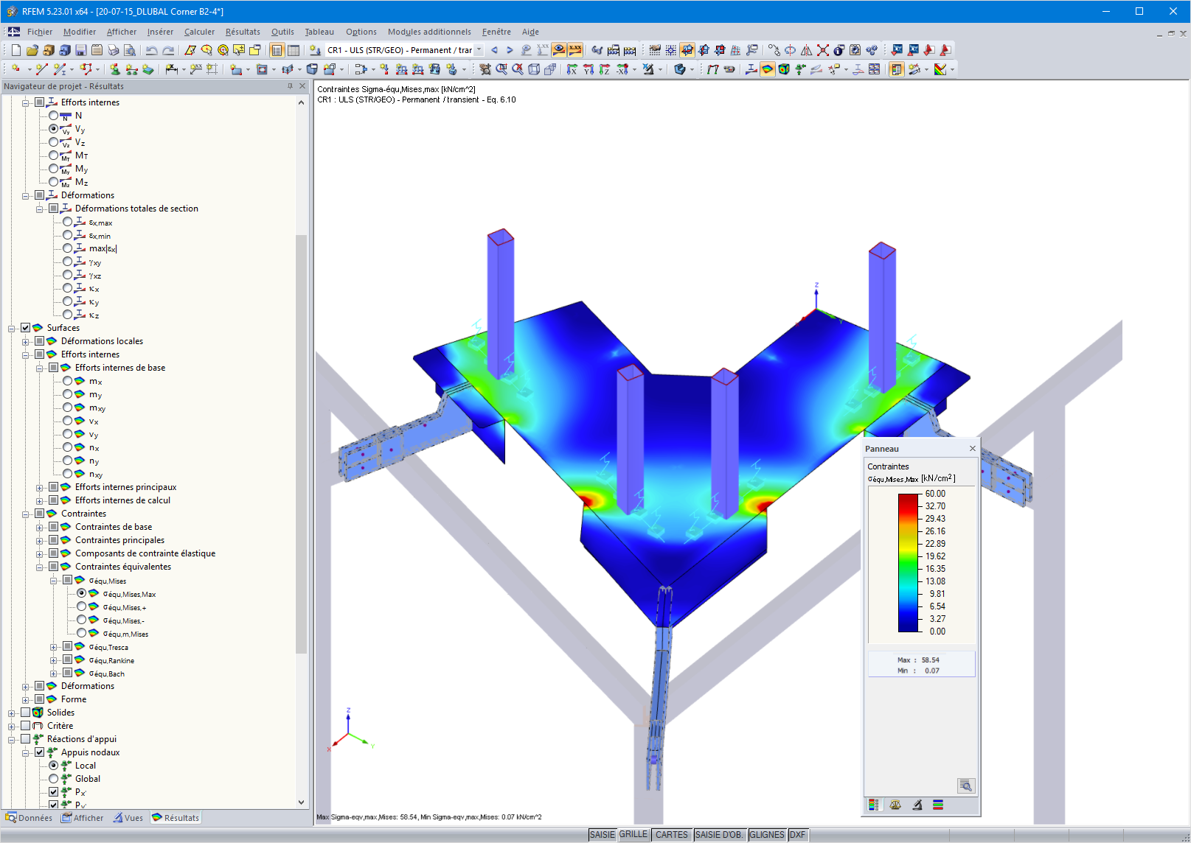Open the colored lines tab in Panneau

[x=938, y=805]
